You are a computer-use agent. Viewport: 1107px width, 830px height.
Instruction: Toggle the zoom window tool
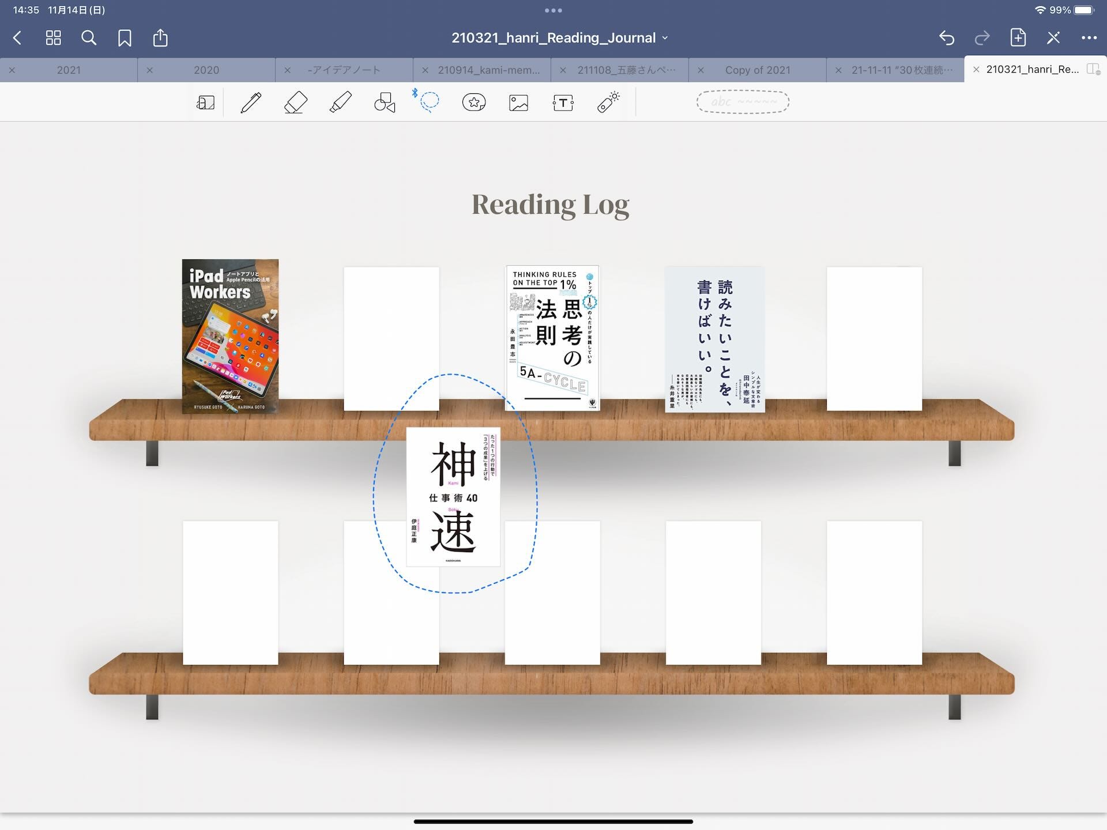point(205,103)
